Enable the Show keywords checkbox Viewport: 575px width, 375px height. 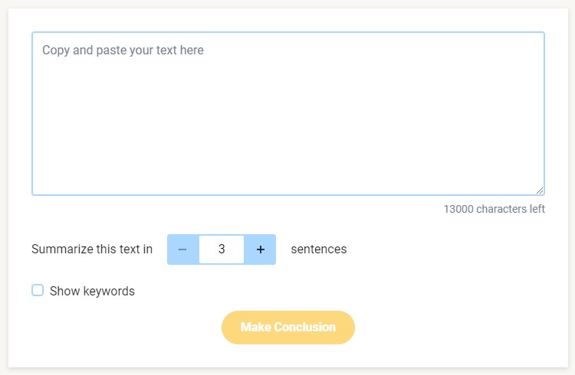click(x=38, y=290)
